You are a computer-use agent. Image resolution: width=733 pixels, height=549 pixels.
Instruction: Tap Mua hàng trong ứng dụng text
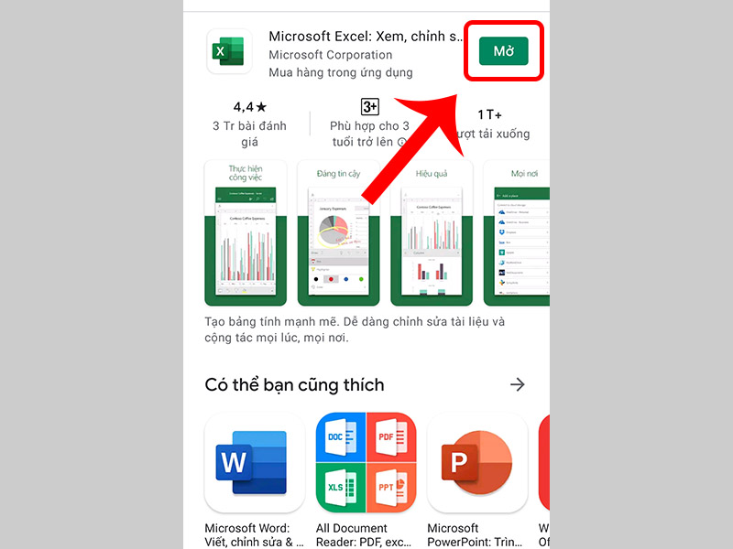[x=341, y=72]
